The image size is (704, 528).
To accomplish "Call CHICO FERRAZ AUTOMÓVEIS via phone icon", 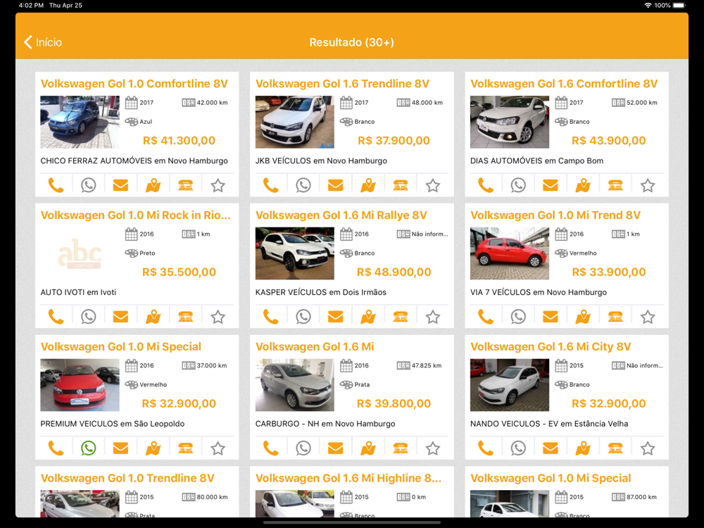I will coord(56,185).
